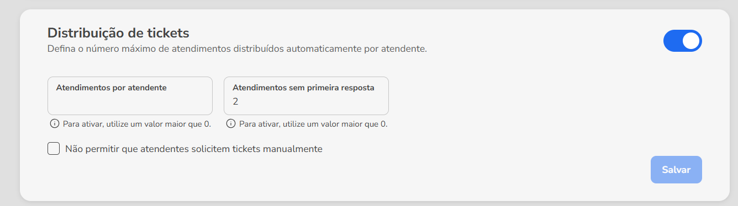Click the hint text under Atendimentos sem primeira resposta

[x=313, y=124]
